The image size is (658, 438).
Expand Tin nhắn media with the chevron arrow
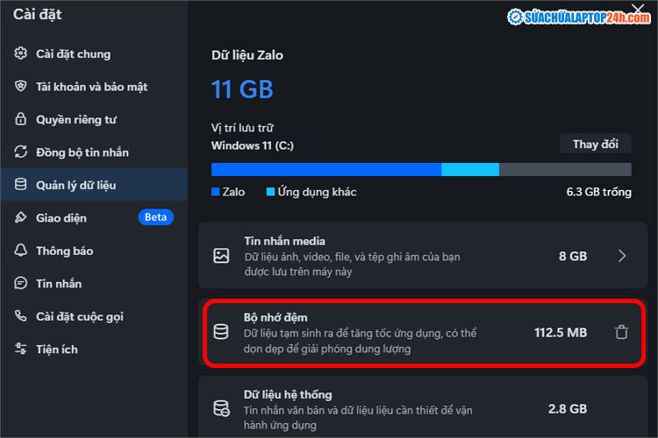point(621,256)
